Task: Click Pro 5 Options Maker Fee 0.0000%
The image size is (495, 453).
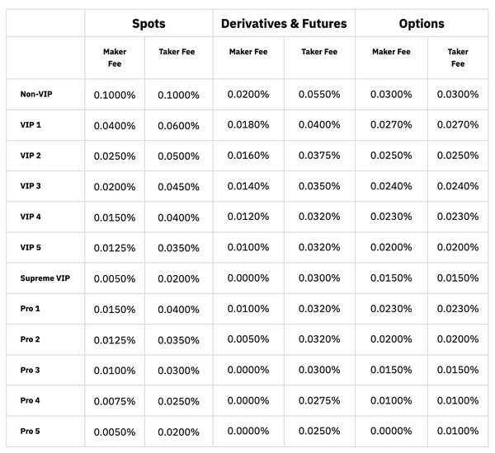Action: [390, 432]
